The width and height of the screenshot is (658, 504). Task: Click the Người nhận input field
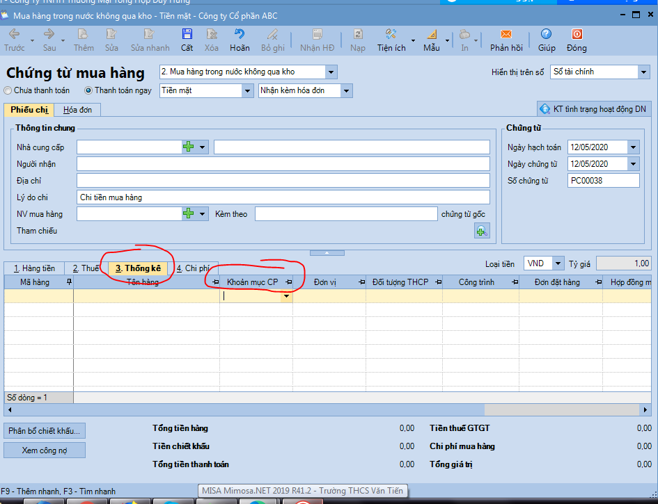point(283,164)
